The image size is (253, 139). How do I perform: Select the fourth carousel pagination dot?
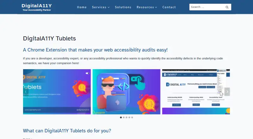[x=129, y=118]
